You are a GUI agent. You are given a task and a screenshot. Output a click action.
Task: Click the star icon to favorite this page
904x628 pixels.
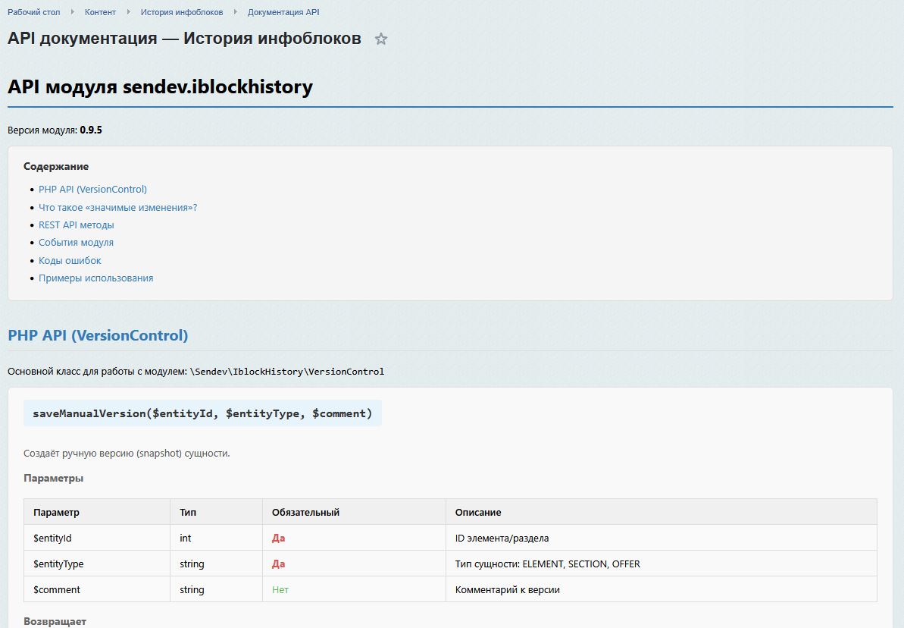click(x=380, y=38)
